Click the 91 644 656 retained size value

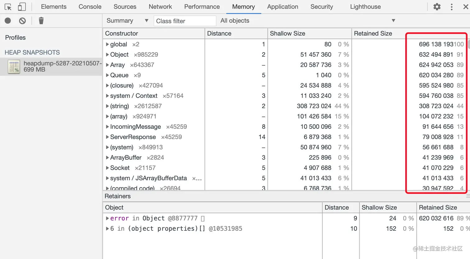pos(438,127)
